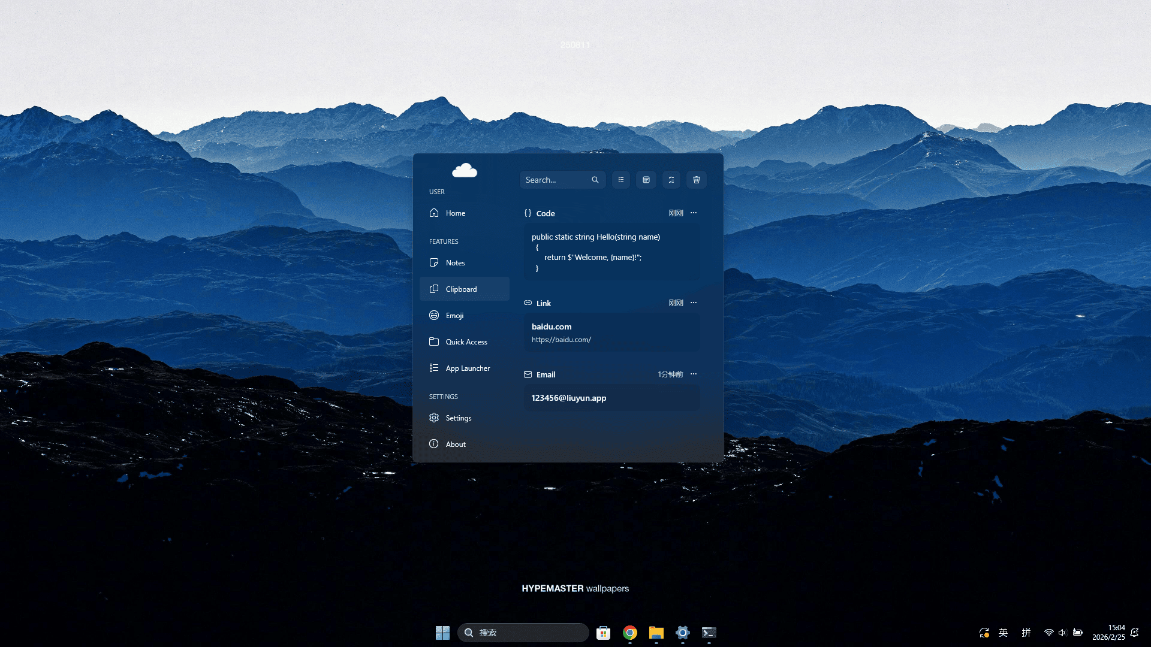The height and width of the screenshot is (647, 1151).
Task: Click the list view toolbar icon
Action: click(x=621, y=180)
